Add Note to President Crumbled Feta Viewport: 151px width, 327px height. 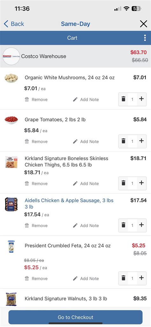click(86, 279)
